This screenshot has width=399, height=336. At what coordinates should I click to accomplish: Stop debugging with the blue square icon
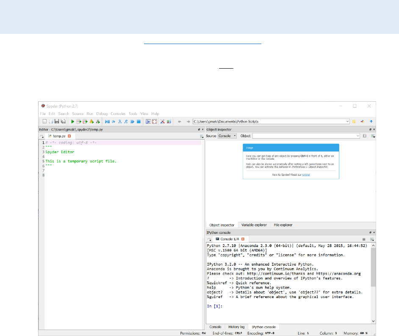139,122
